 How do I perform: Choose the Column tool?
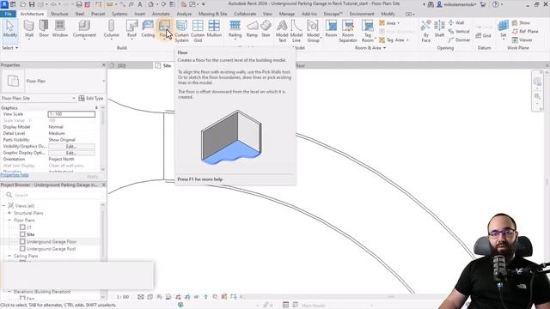pyautogui.click(x=112, y=28)
